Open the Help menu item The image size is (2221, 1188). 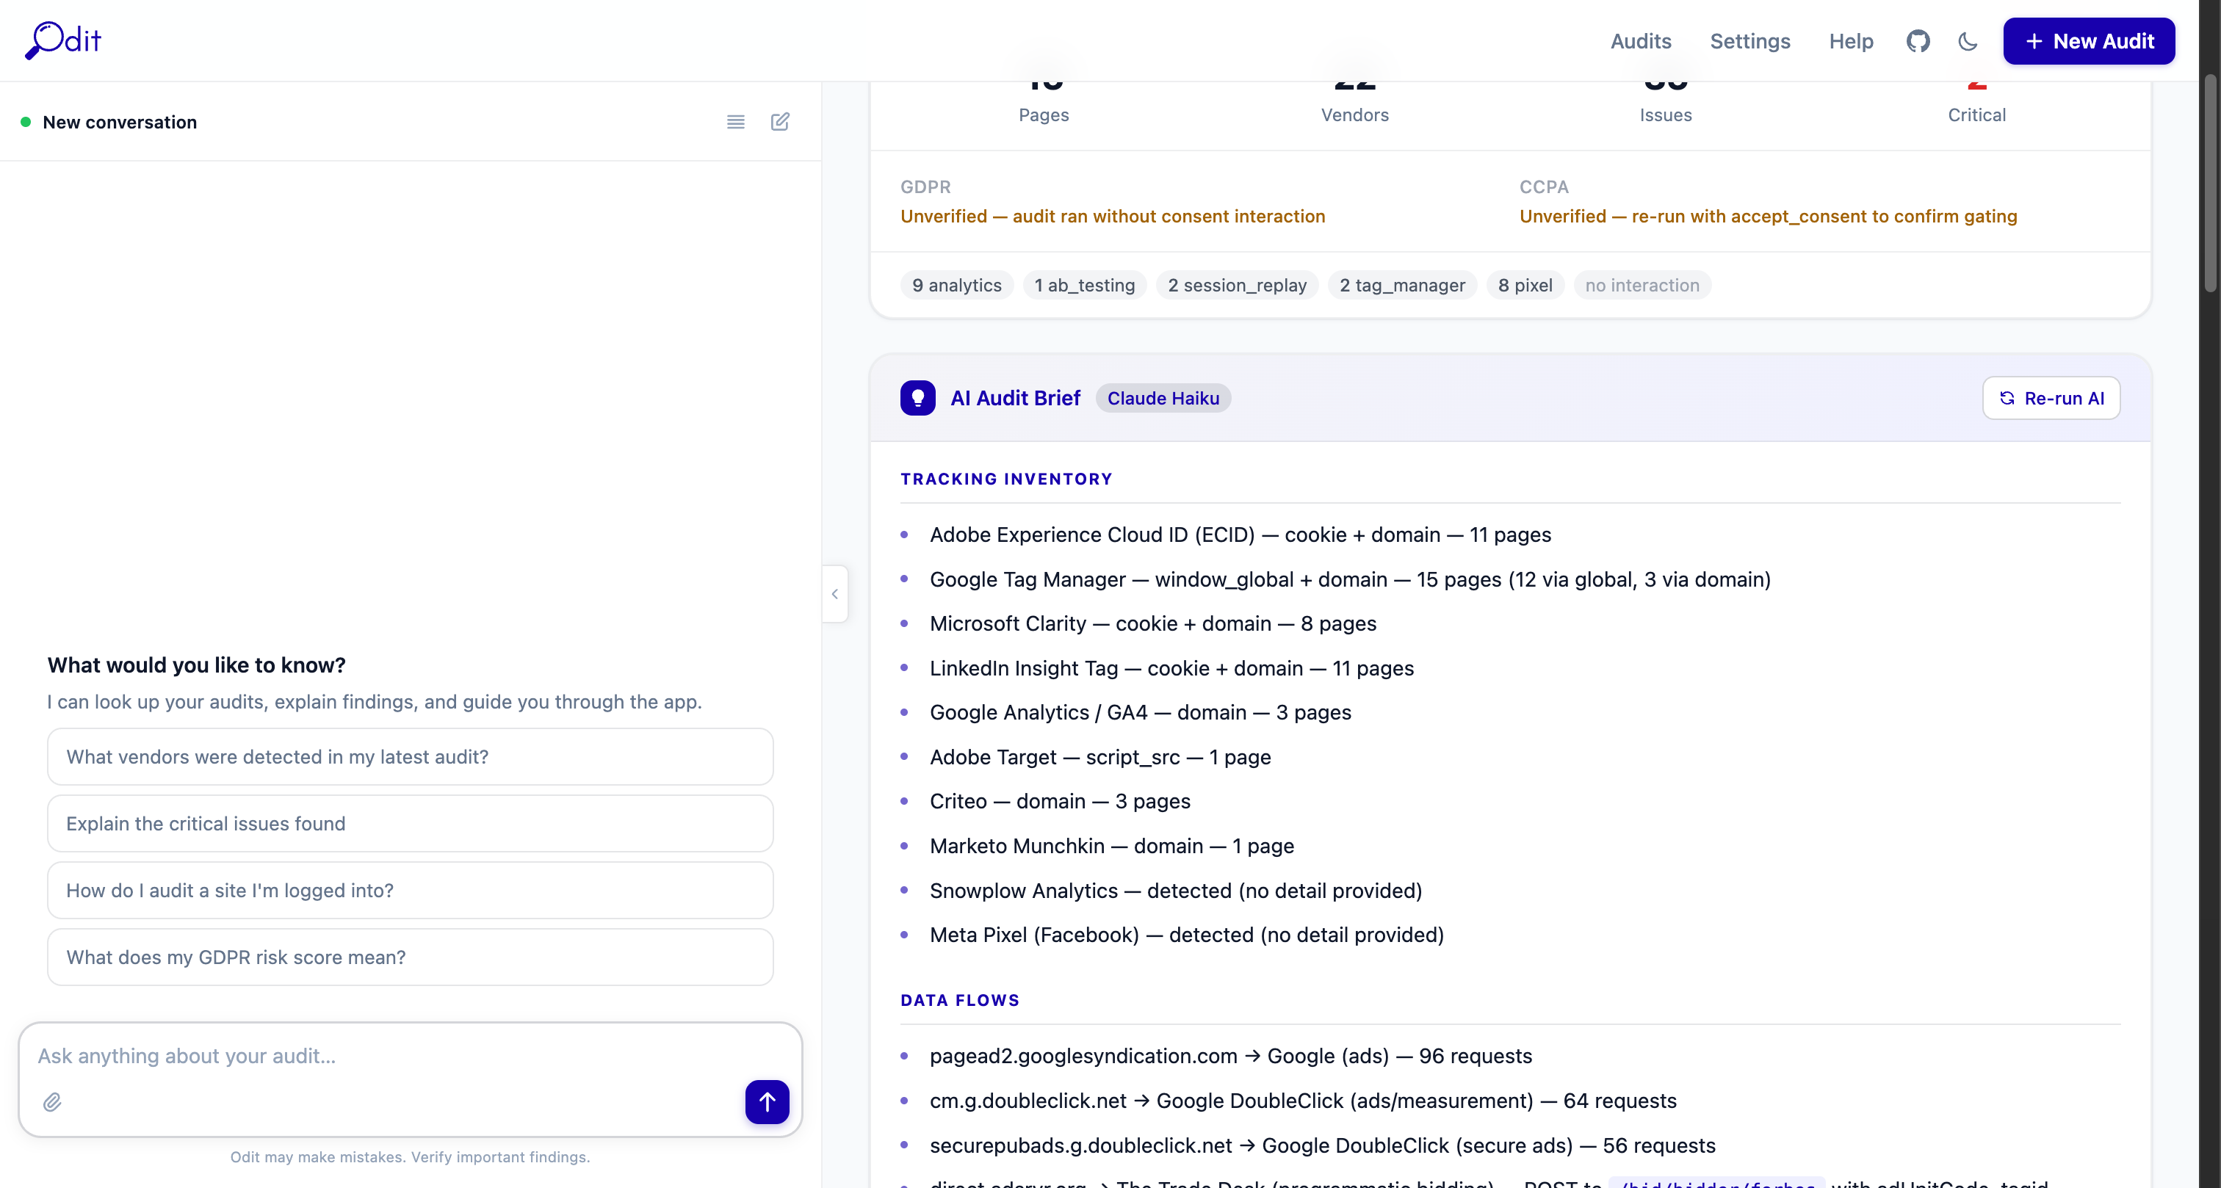coord(1851,40)
